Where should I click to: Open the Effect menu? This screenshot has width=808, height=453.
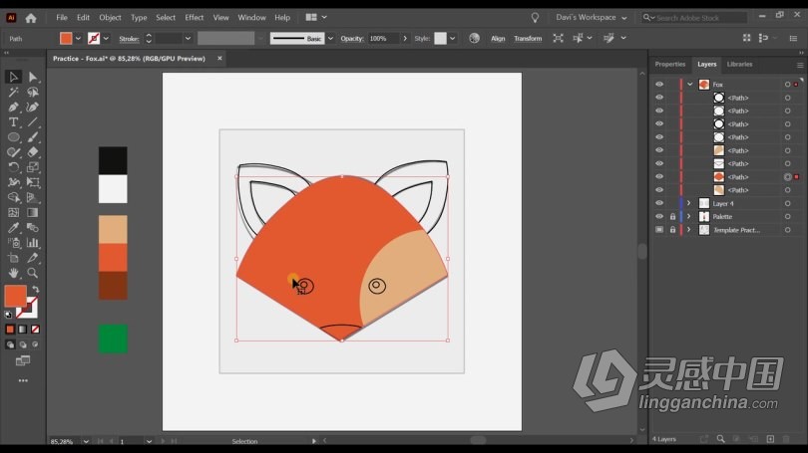(195, 18)
